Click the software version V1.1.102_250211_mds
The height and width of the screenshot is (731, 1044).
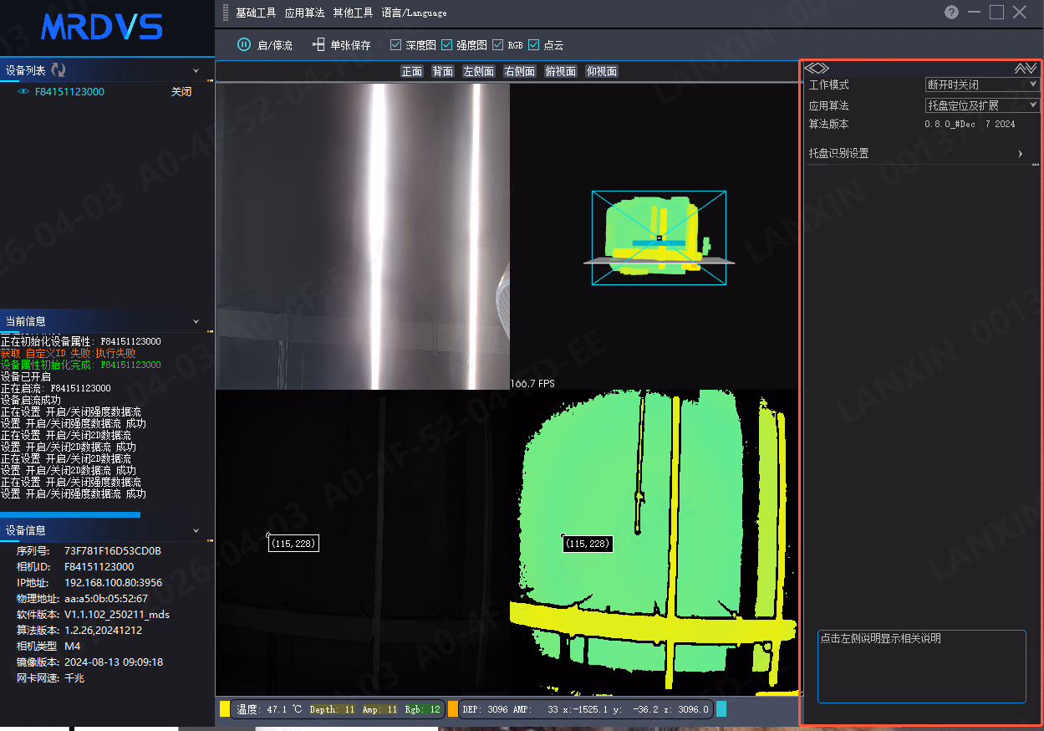pos(117,615)
